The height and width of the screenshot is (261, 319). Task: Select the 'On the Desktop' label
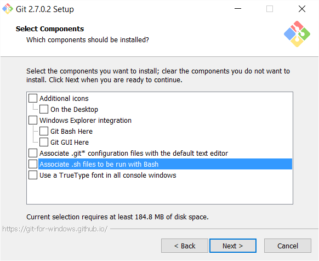point(74,109)
